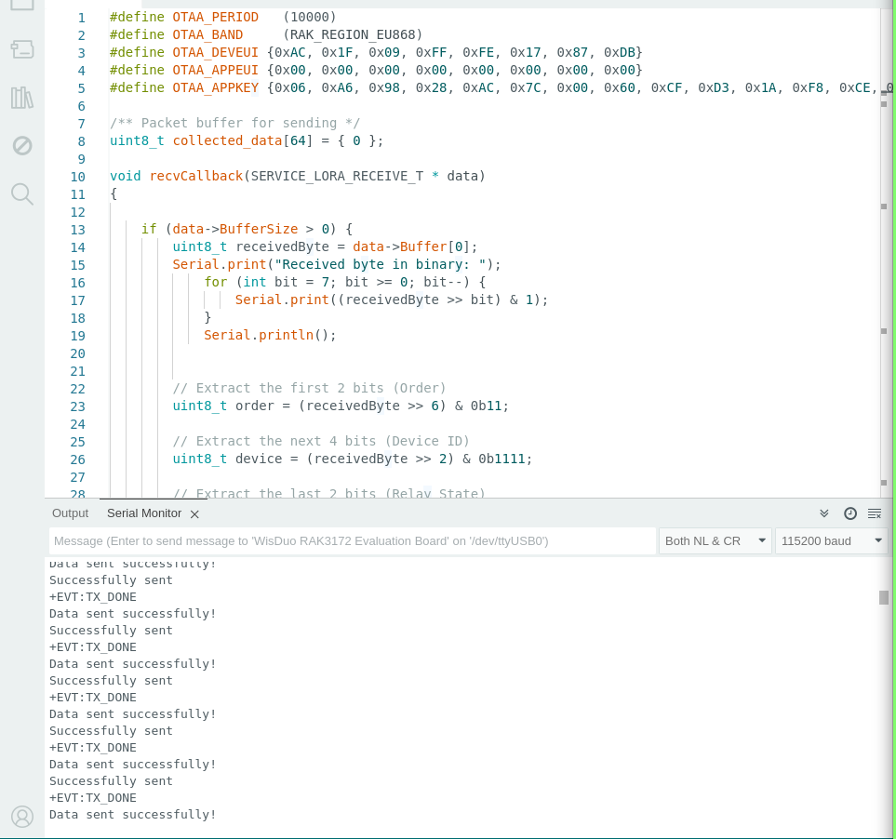This screenshot has width=896, height=839.
Task: Clear the serial monitor output
Action: [x=875, y=513]
